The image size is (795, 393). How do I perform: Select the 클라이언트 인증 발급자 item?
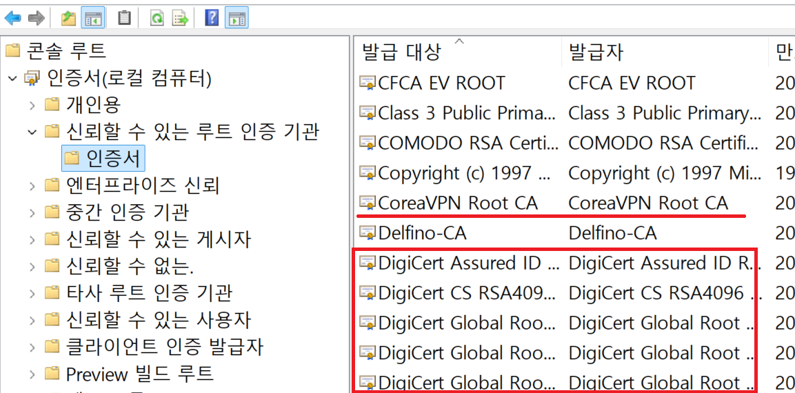click(x=165, y=347)
